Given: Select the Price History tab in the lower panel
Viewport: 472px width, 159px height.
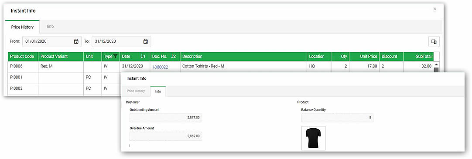Looking at the screenshot, I should (x=136, y=91).
